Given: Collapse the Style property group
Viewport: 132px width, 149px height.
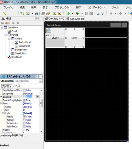Looking at the screenshot, I should click(3, 113).
